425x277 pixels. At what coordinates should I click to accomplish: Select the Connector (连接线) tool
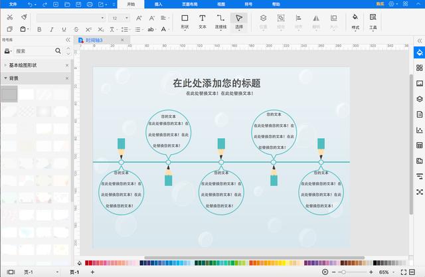220,22
